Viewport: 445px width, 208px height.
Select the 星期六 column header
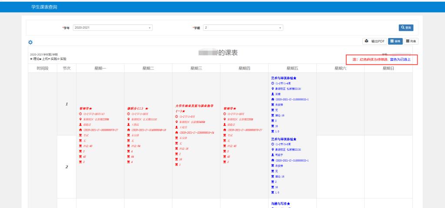point(340,68)
